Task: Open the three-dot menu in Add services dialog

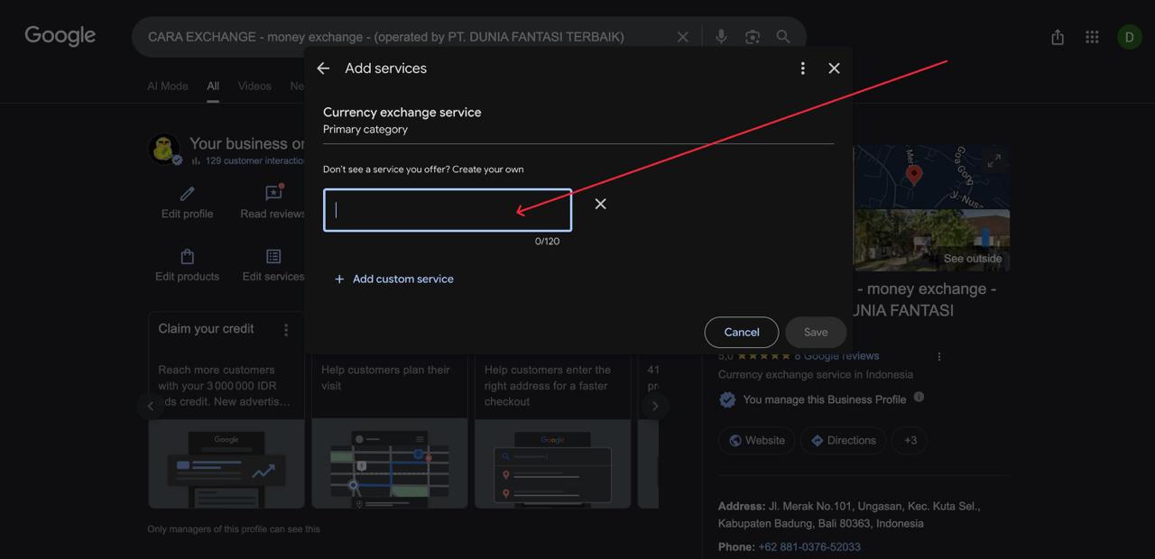Action: click(x=802, y=69)
